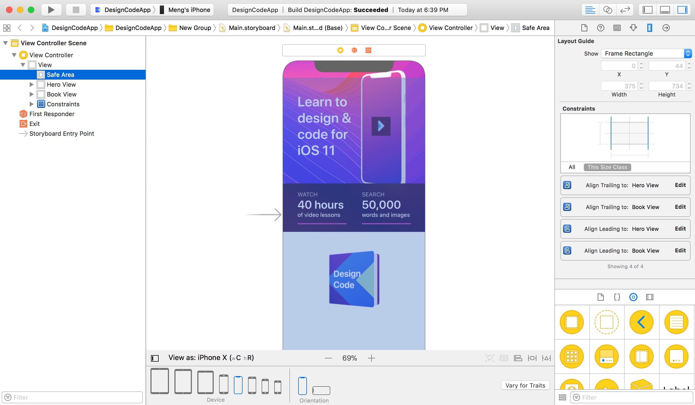Toggle visibility of View Controller Scene

point(5,43)
